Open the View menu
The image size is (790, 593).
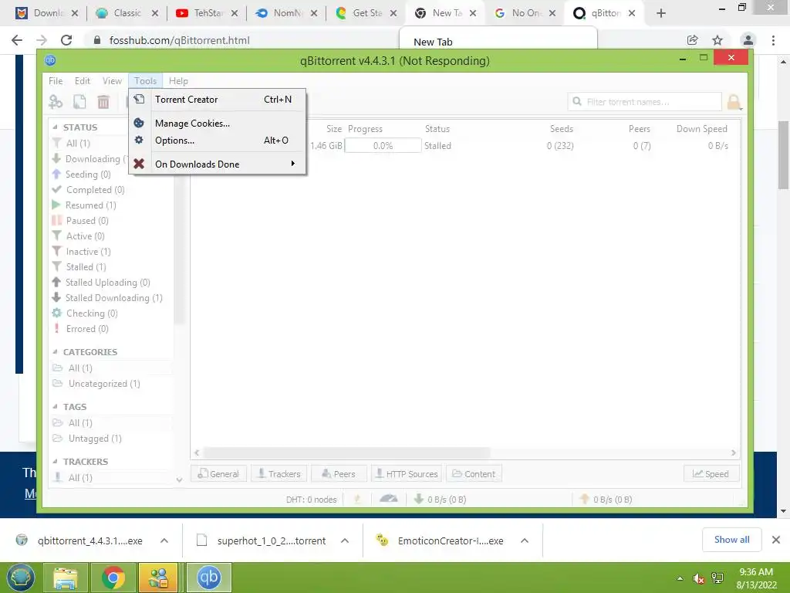[x=112, y=80]
